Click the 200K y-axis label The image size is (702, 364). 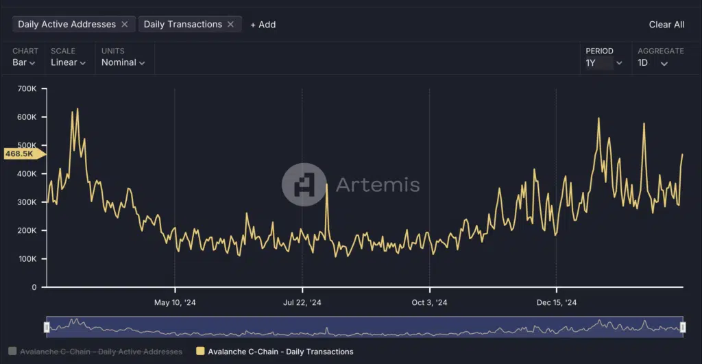[x=27, y=230]
